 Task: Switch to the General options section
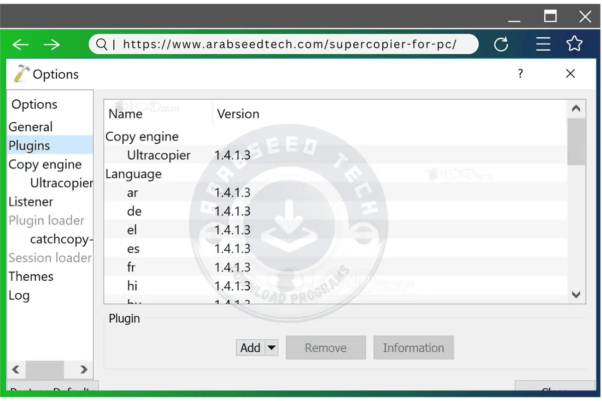coord(30,126)
